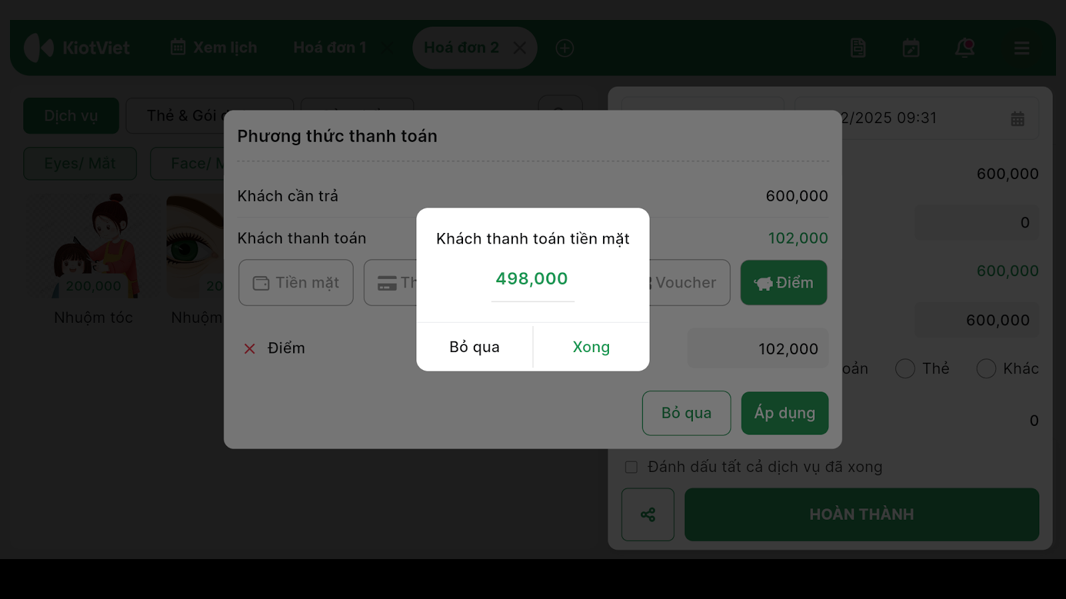1066x599 pixels.
Task: Close the Hoá đơn 2 tab
Action: (520, 48)
